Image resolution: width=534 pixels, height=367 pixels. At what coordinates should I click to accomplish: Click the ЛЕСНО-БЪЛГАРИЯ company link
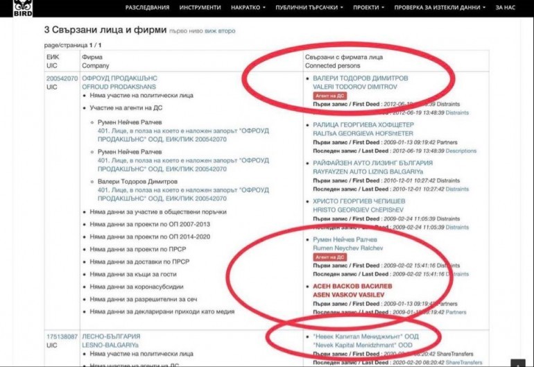(x=106, y=336)
